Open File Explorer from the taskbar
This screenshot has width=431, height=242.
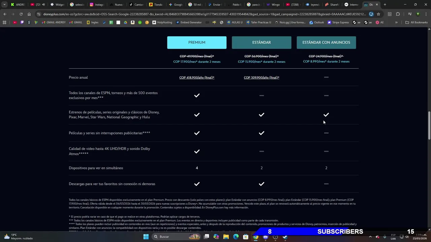226,237
